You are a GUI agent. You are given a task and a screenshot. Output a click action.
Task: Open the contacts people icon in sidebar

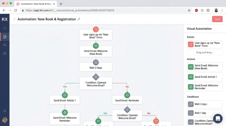(5, 45)
